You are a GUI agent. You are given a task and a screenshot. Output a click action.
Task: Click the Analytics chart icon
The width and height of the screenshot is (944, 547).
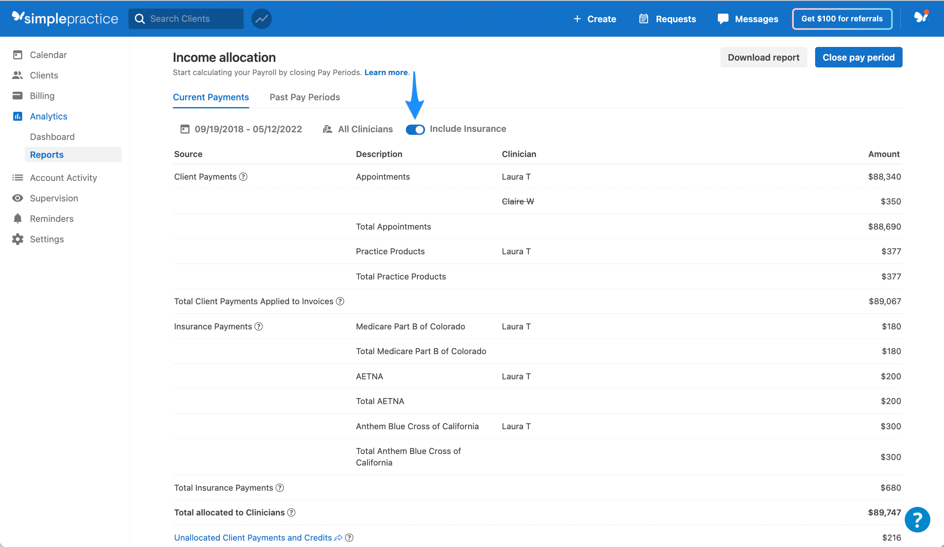(x=17, y=116)
